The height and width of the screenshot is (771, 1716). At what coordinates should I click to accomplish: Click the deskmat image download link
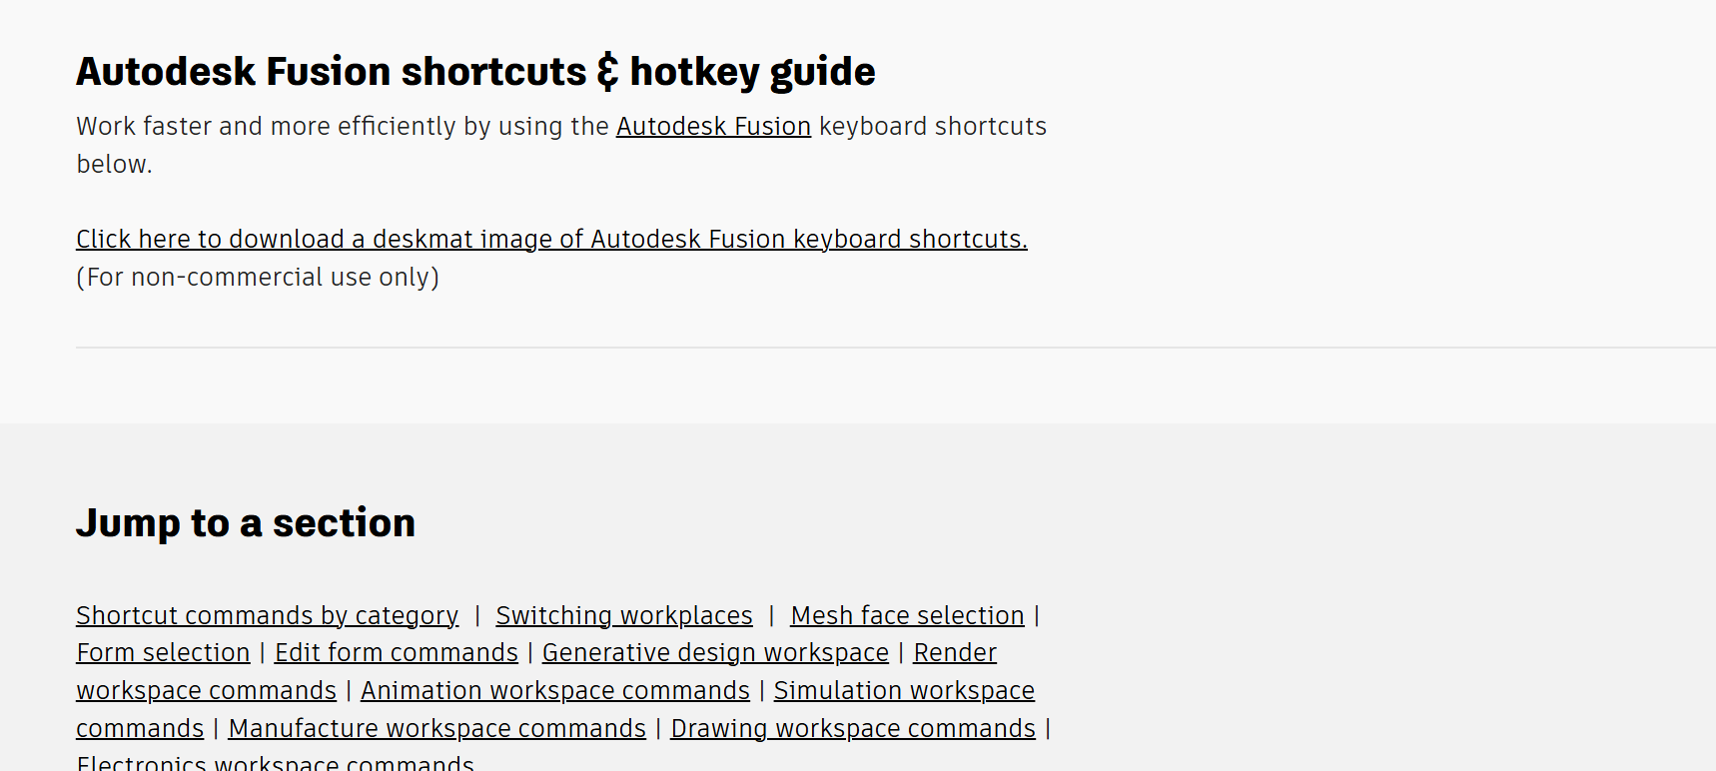coord(551,240)
